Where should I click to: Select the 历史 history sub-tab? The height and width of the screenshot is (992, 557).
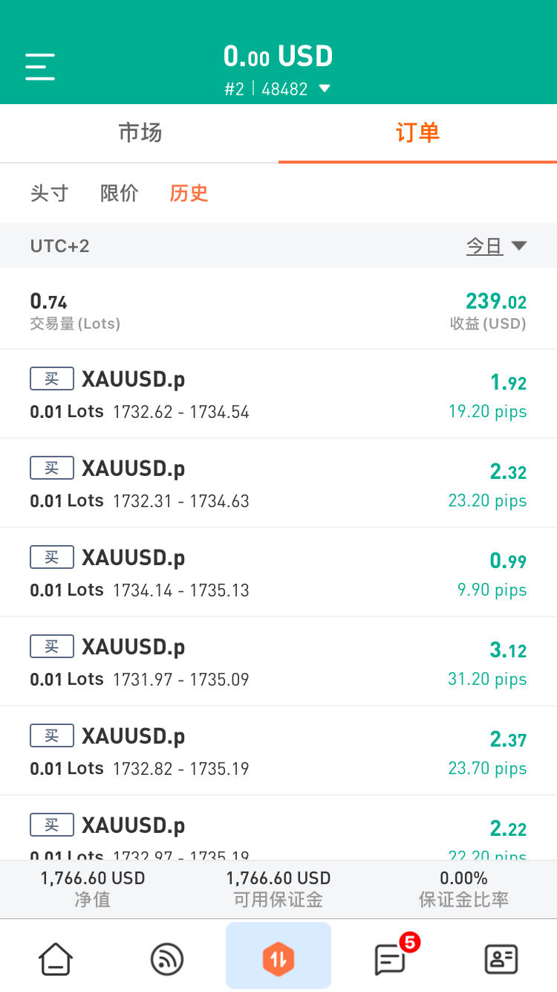[x=189, y=193]
